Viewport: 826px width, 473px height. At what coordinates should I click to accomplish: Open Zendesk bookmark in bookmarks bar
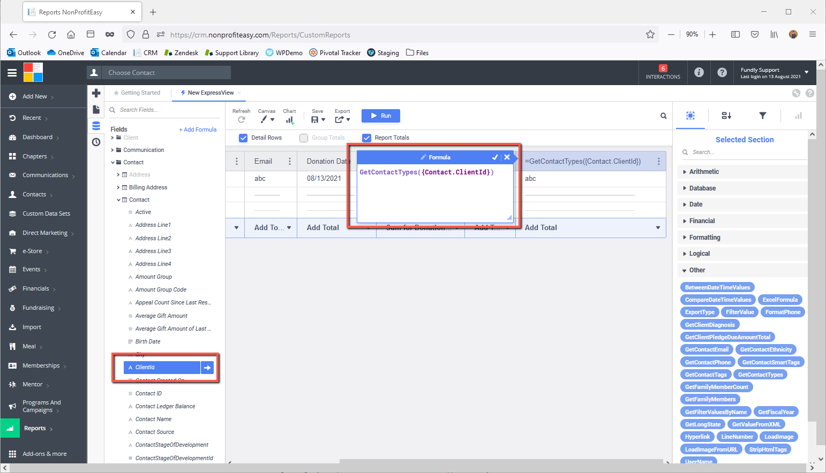pyautogui.click(x=181, y=52)
